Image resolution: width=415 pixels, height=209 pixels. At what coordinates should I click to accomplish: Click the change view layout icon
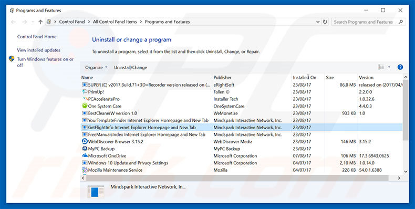click(381, 67)
